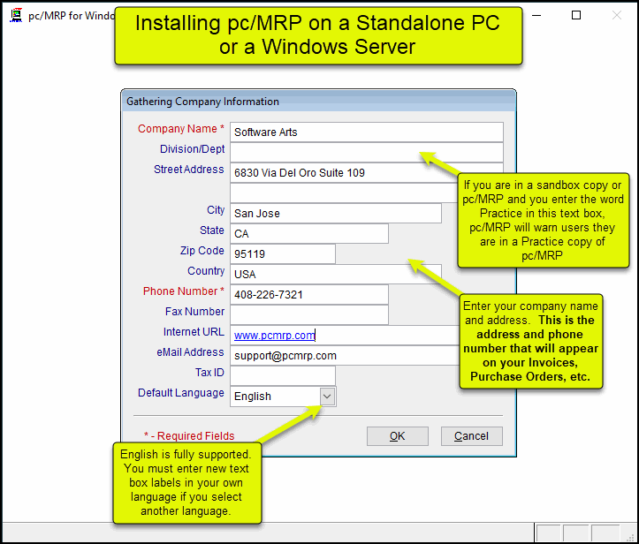Click the OK button
Viewport: 639px width, 544px height.
coord(398,436)
